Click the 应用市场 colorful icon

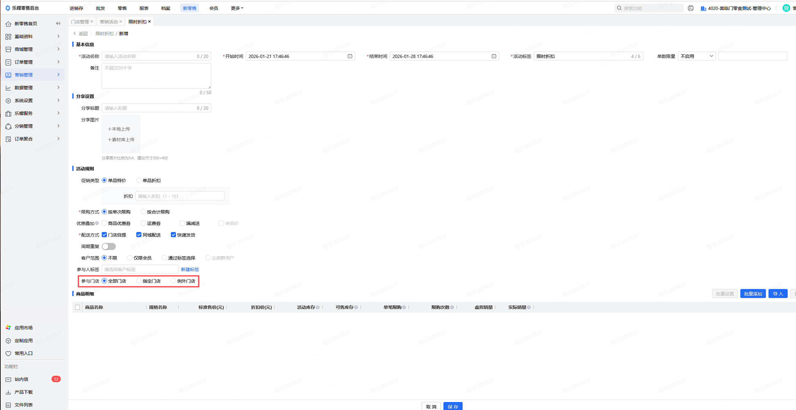(x=8, y=327)
